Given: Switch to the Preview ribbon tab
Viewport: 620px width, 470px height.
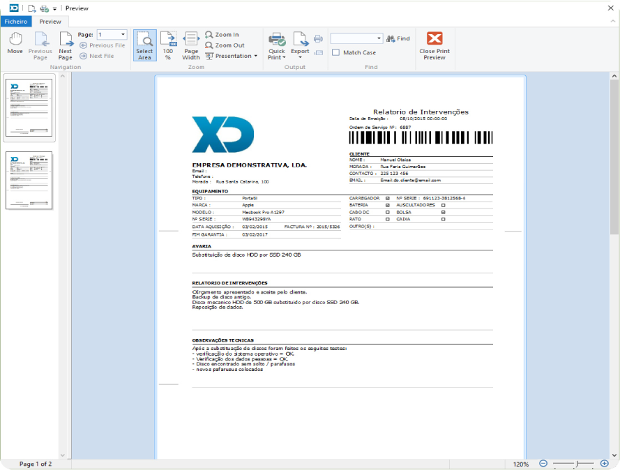Looking at the screenshot, I should [50, 22].
